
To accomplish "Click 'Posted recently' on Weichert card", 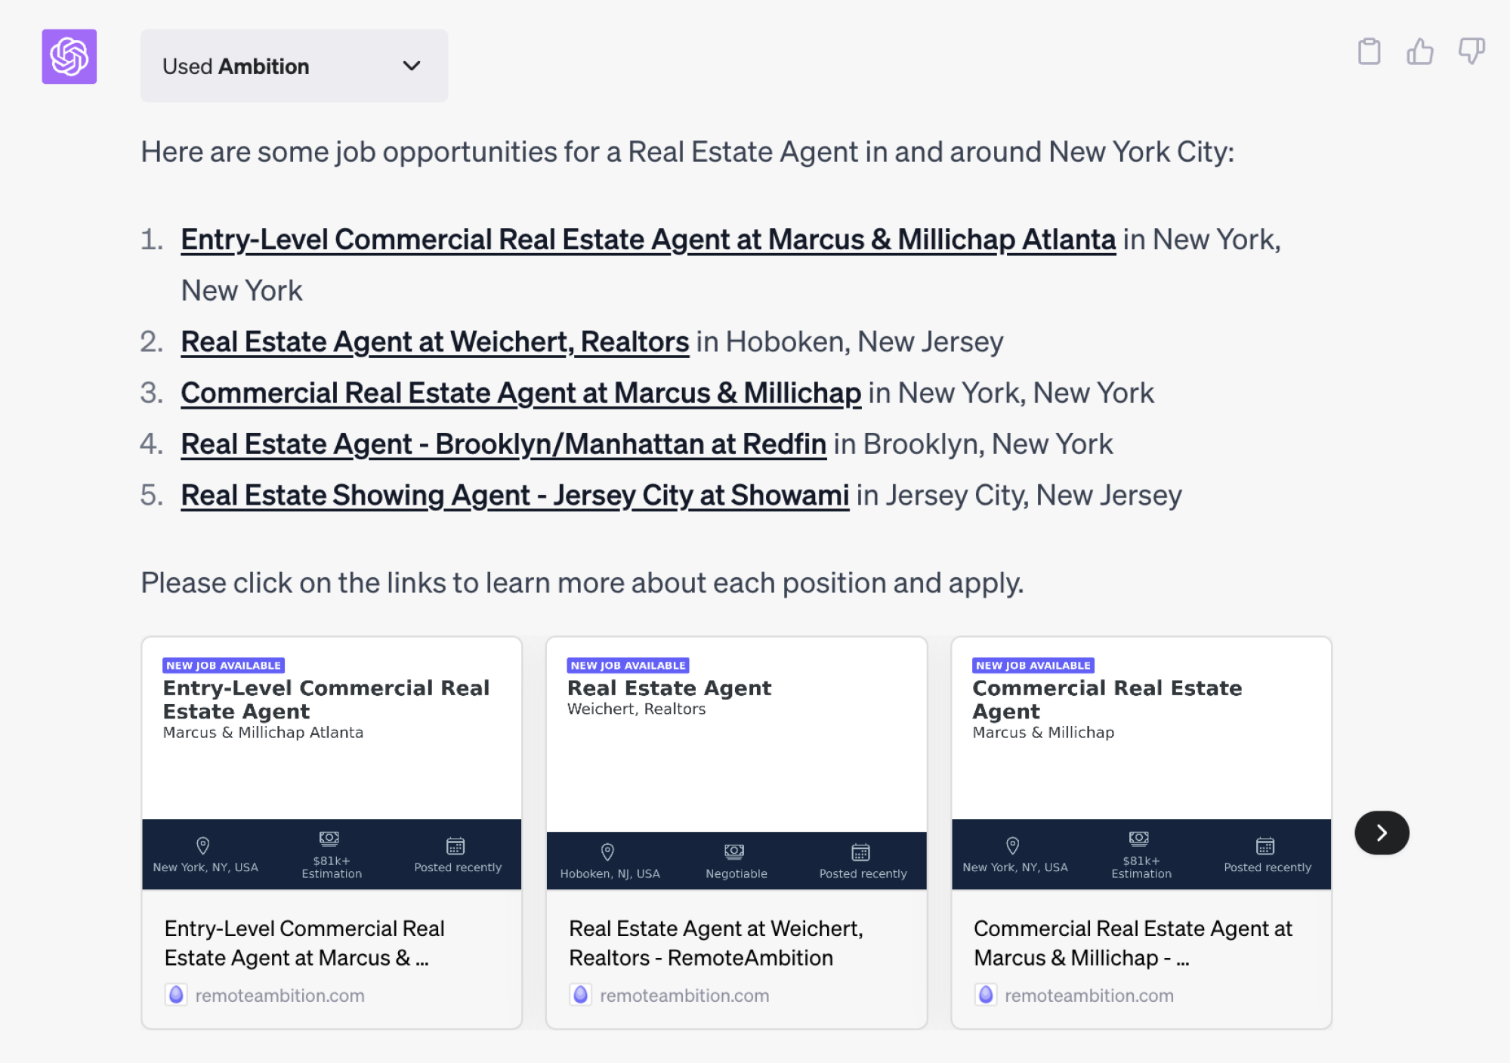I will click(863, 873).
